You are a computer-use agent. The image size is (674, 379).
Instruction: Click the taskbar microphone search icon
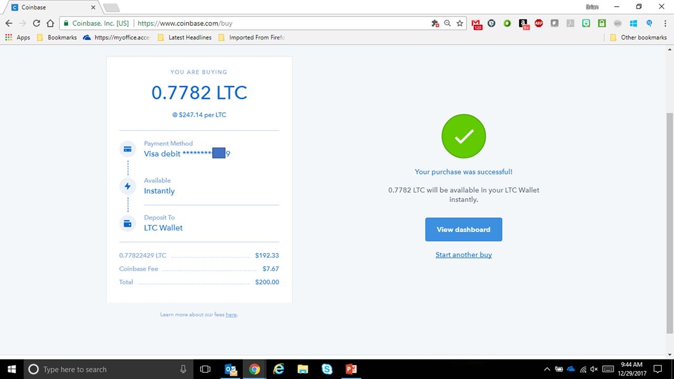(x=183, y=369)
